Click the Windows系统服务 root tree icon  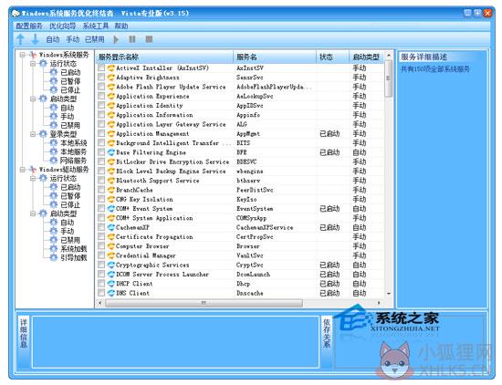(32, 55)
